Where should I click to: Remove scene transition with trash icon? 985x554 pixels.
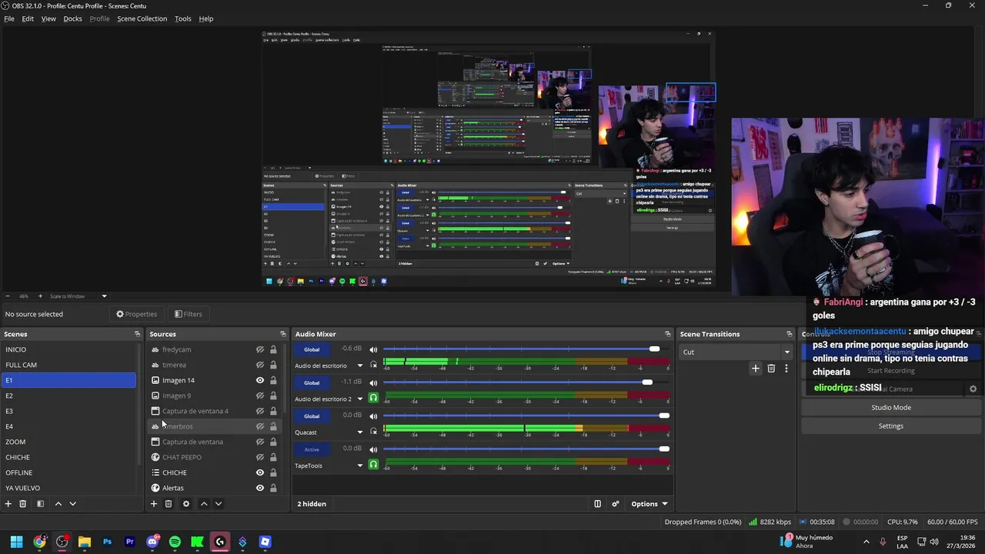point(771,369)
